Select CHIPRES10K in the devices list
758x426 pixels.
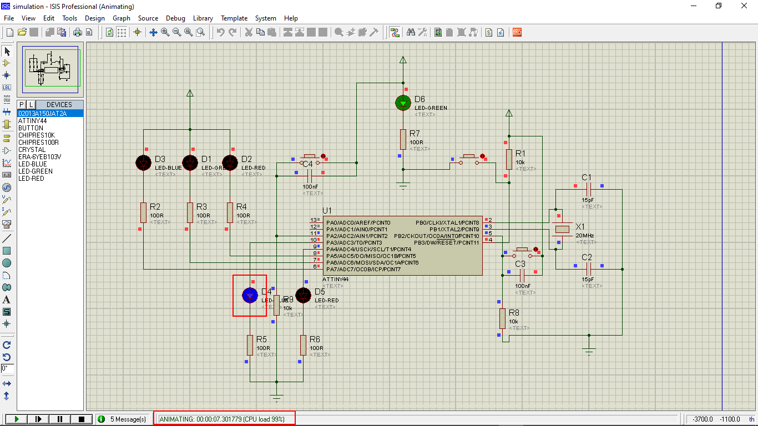click(50, 135)
